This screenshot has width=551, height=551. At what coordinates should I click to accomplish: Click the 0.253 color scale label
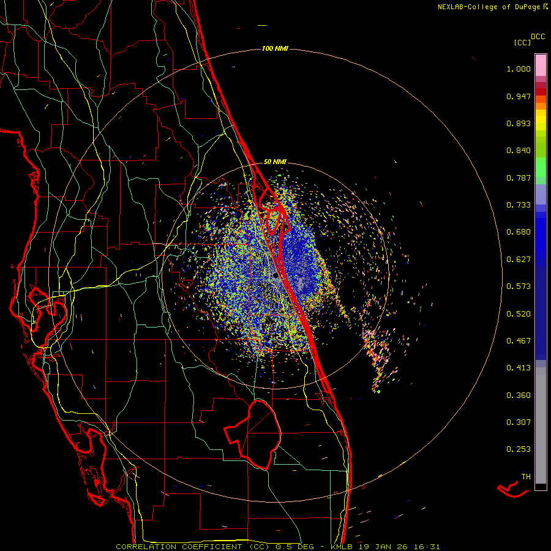pos(519,449)
